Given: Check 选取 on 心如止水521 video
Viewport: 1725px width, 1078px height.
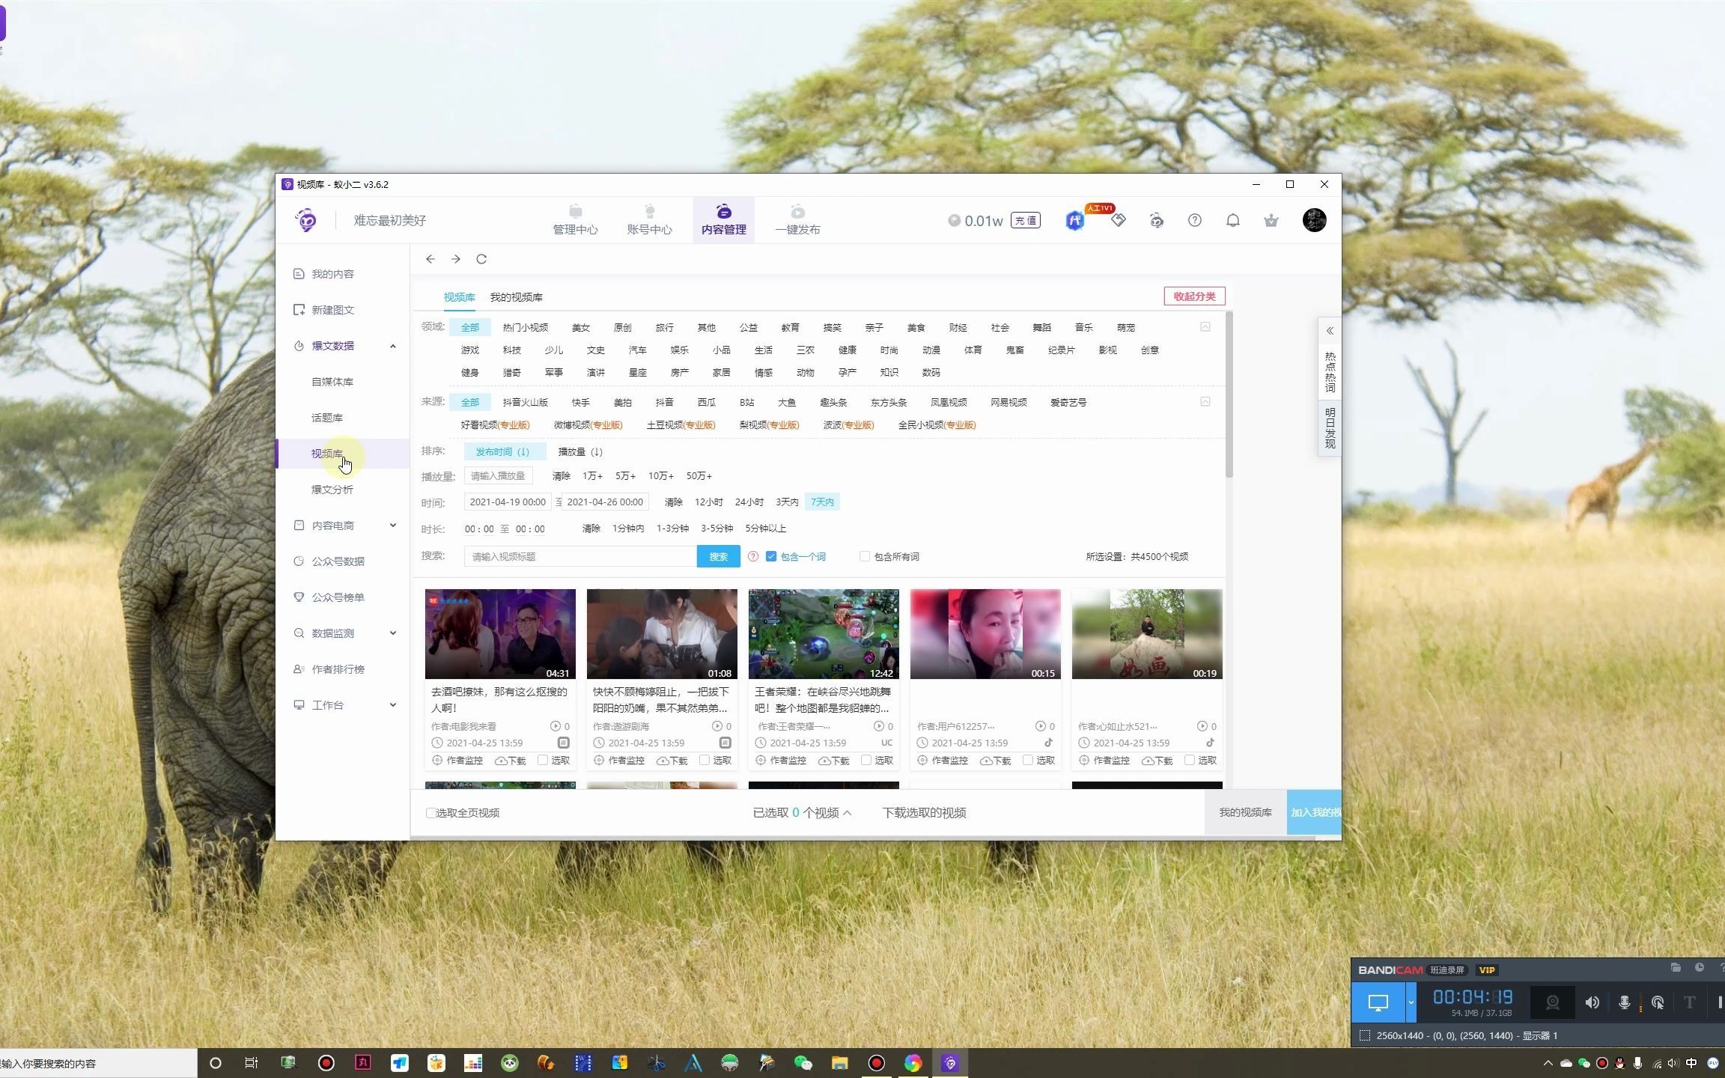Looking at the screenshot, I should click(x=1190, y=761).
